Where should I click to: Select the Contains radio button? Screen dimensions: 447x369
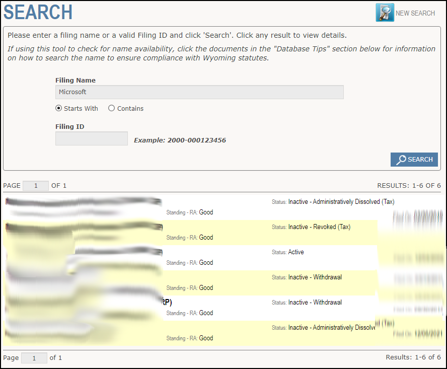(111, 108)
